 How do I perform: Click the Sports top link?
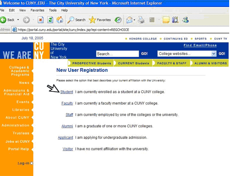coord(200,39)
